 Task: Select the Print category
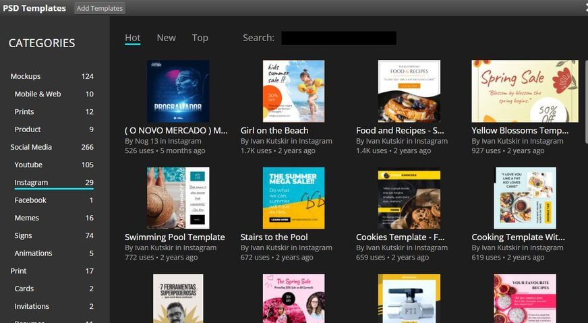coord(52,270)
